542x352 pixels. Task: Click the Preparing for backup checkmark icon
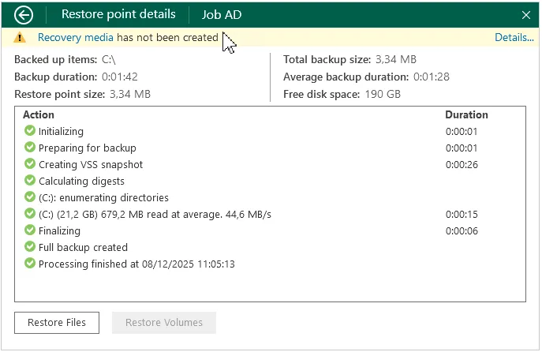30,148
